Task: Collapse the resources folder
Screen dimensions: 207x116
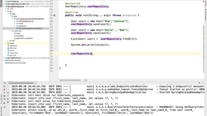Action: click(x=10, y=31)
